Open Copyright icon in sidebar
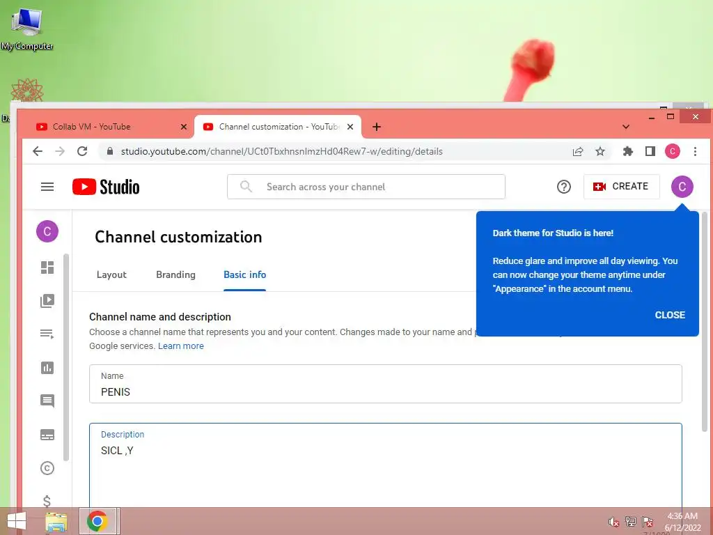 [47, 468]
